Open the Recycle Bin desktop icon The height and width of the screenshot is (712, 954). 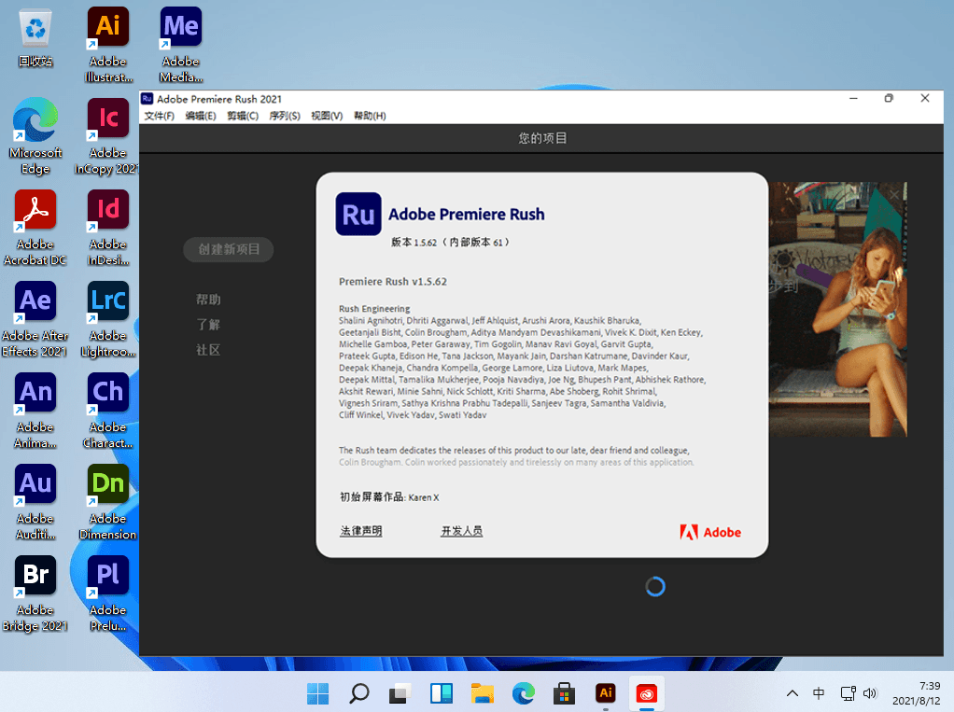(x=35, y=37)
